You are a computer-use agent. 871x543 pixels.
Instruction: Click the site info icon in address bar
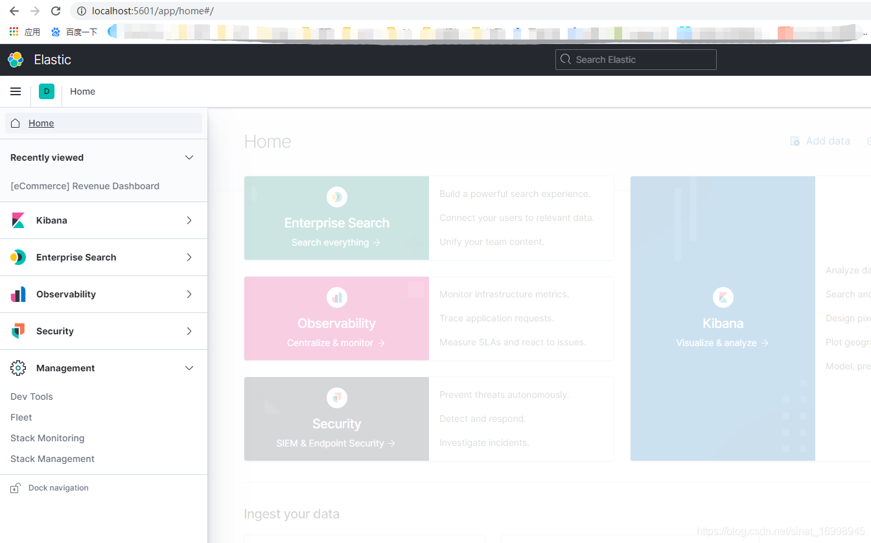(81, 11)
